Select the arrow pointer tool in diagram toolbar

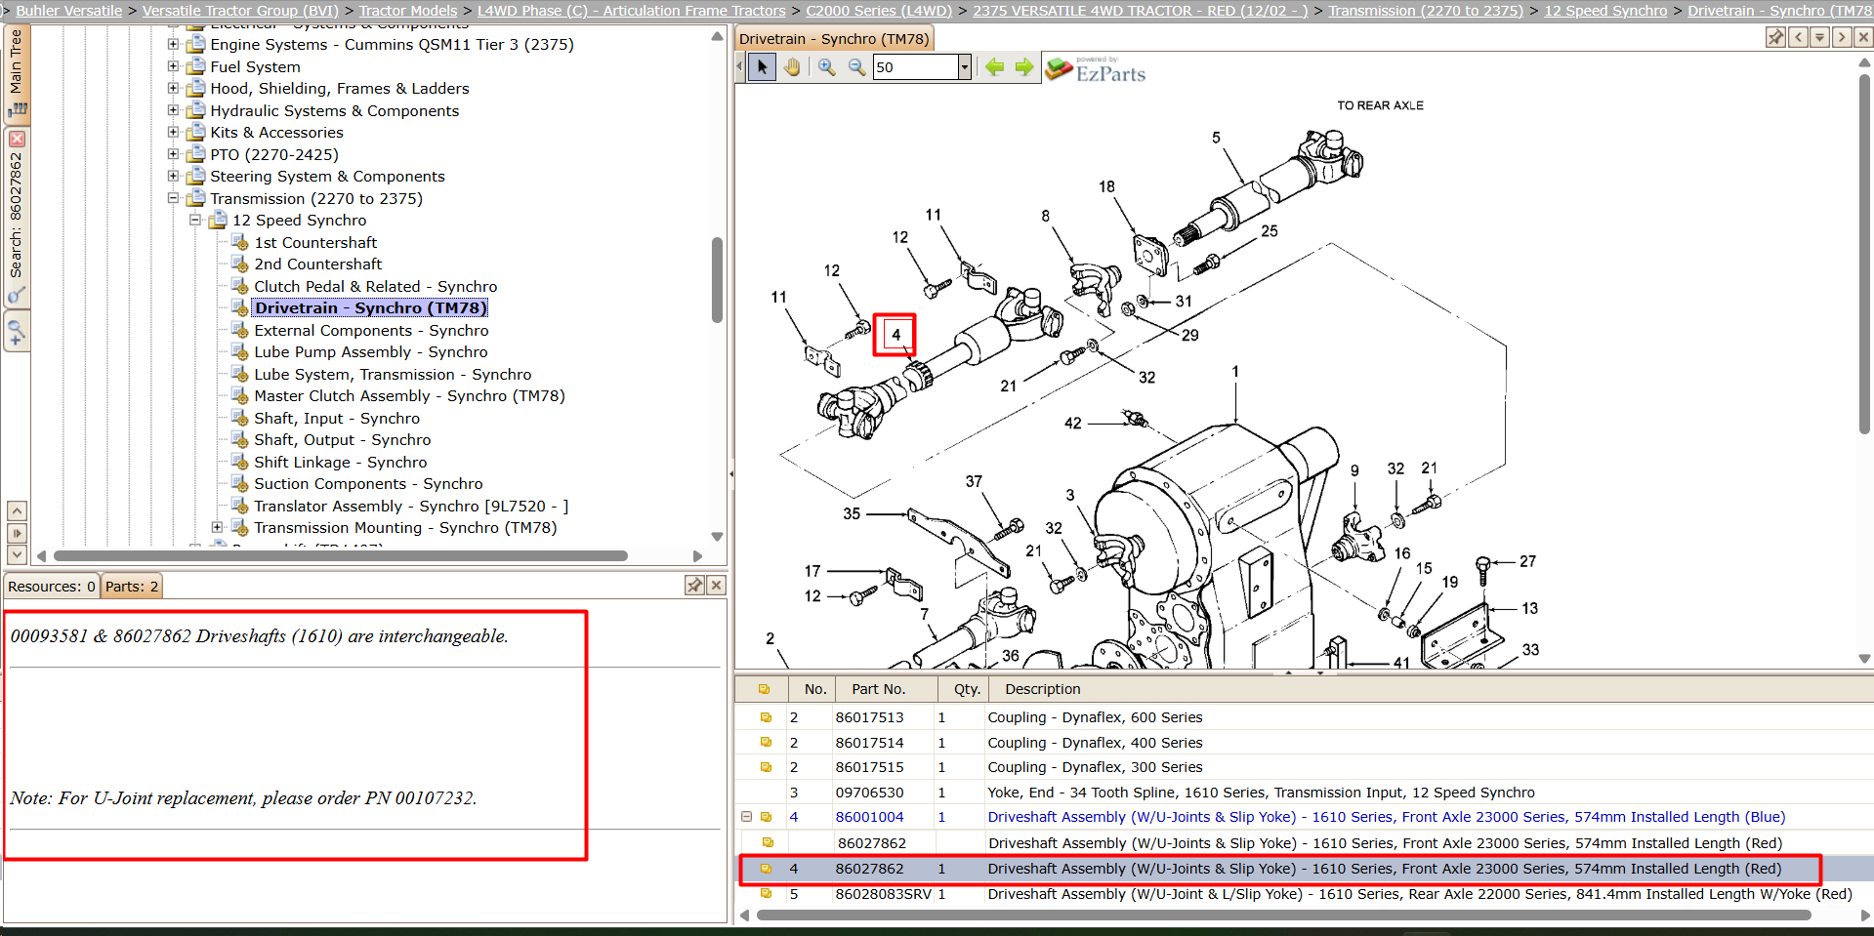(763, 67)
